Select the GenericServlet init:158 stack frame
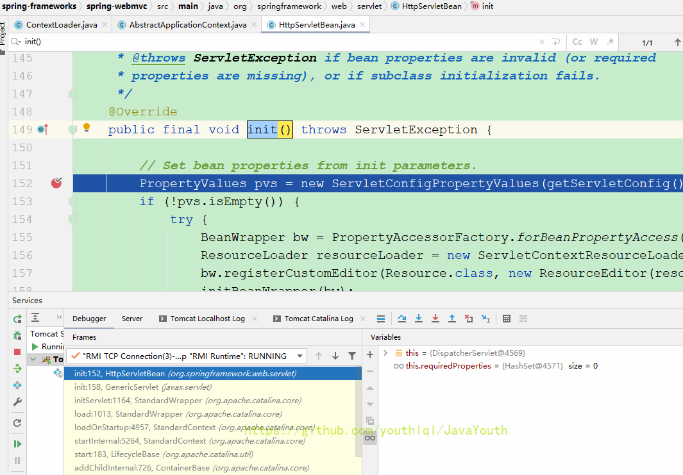Screen dimensions: 683x475 coord(142,387)
